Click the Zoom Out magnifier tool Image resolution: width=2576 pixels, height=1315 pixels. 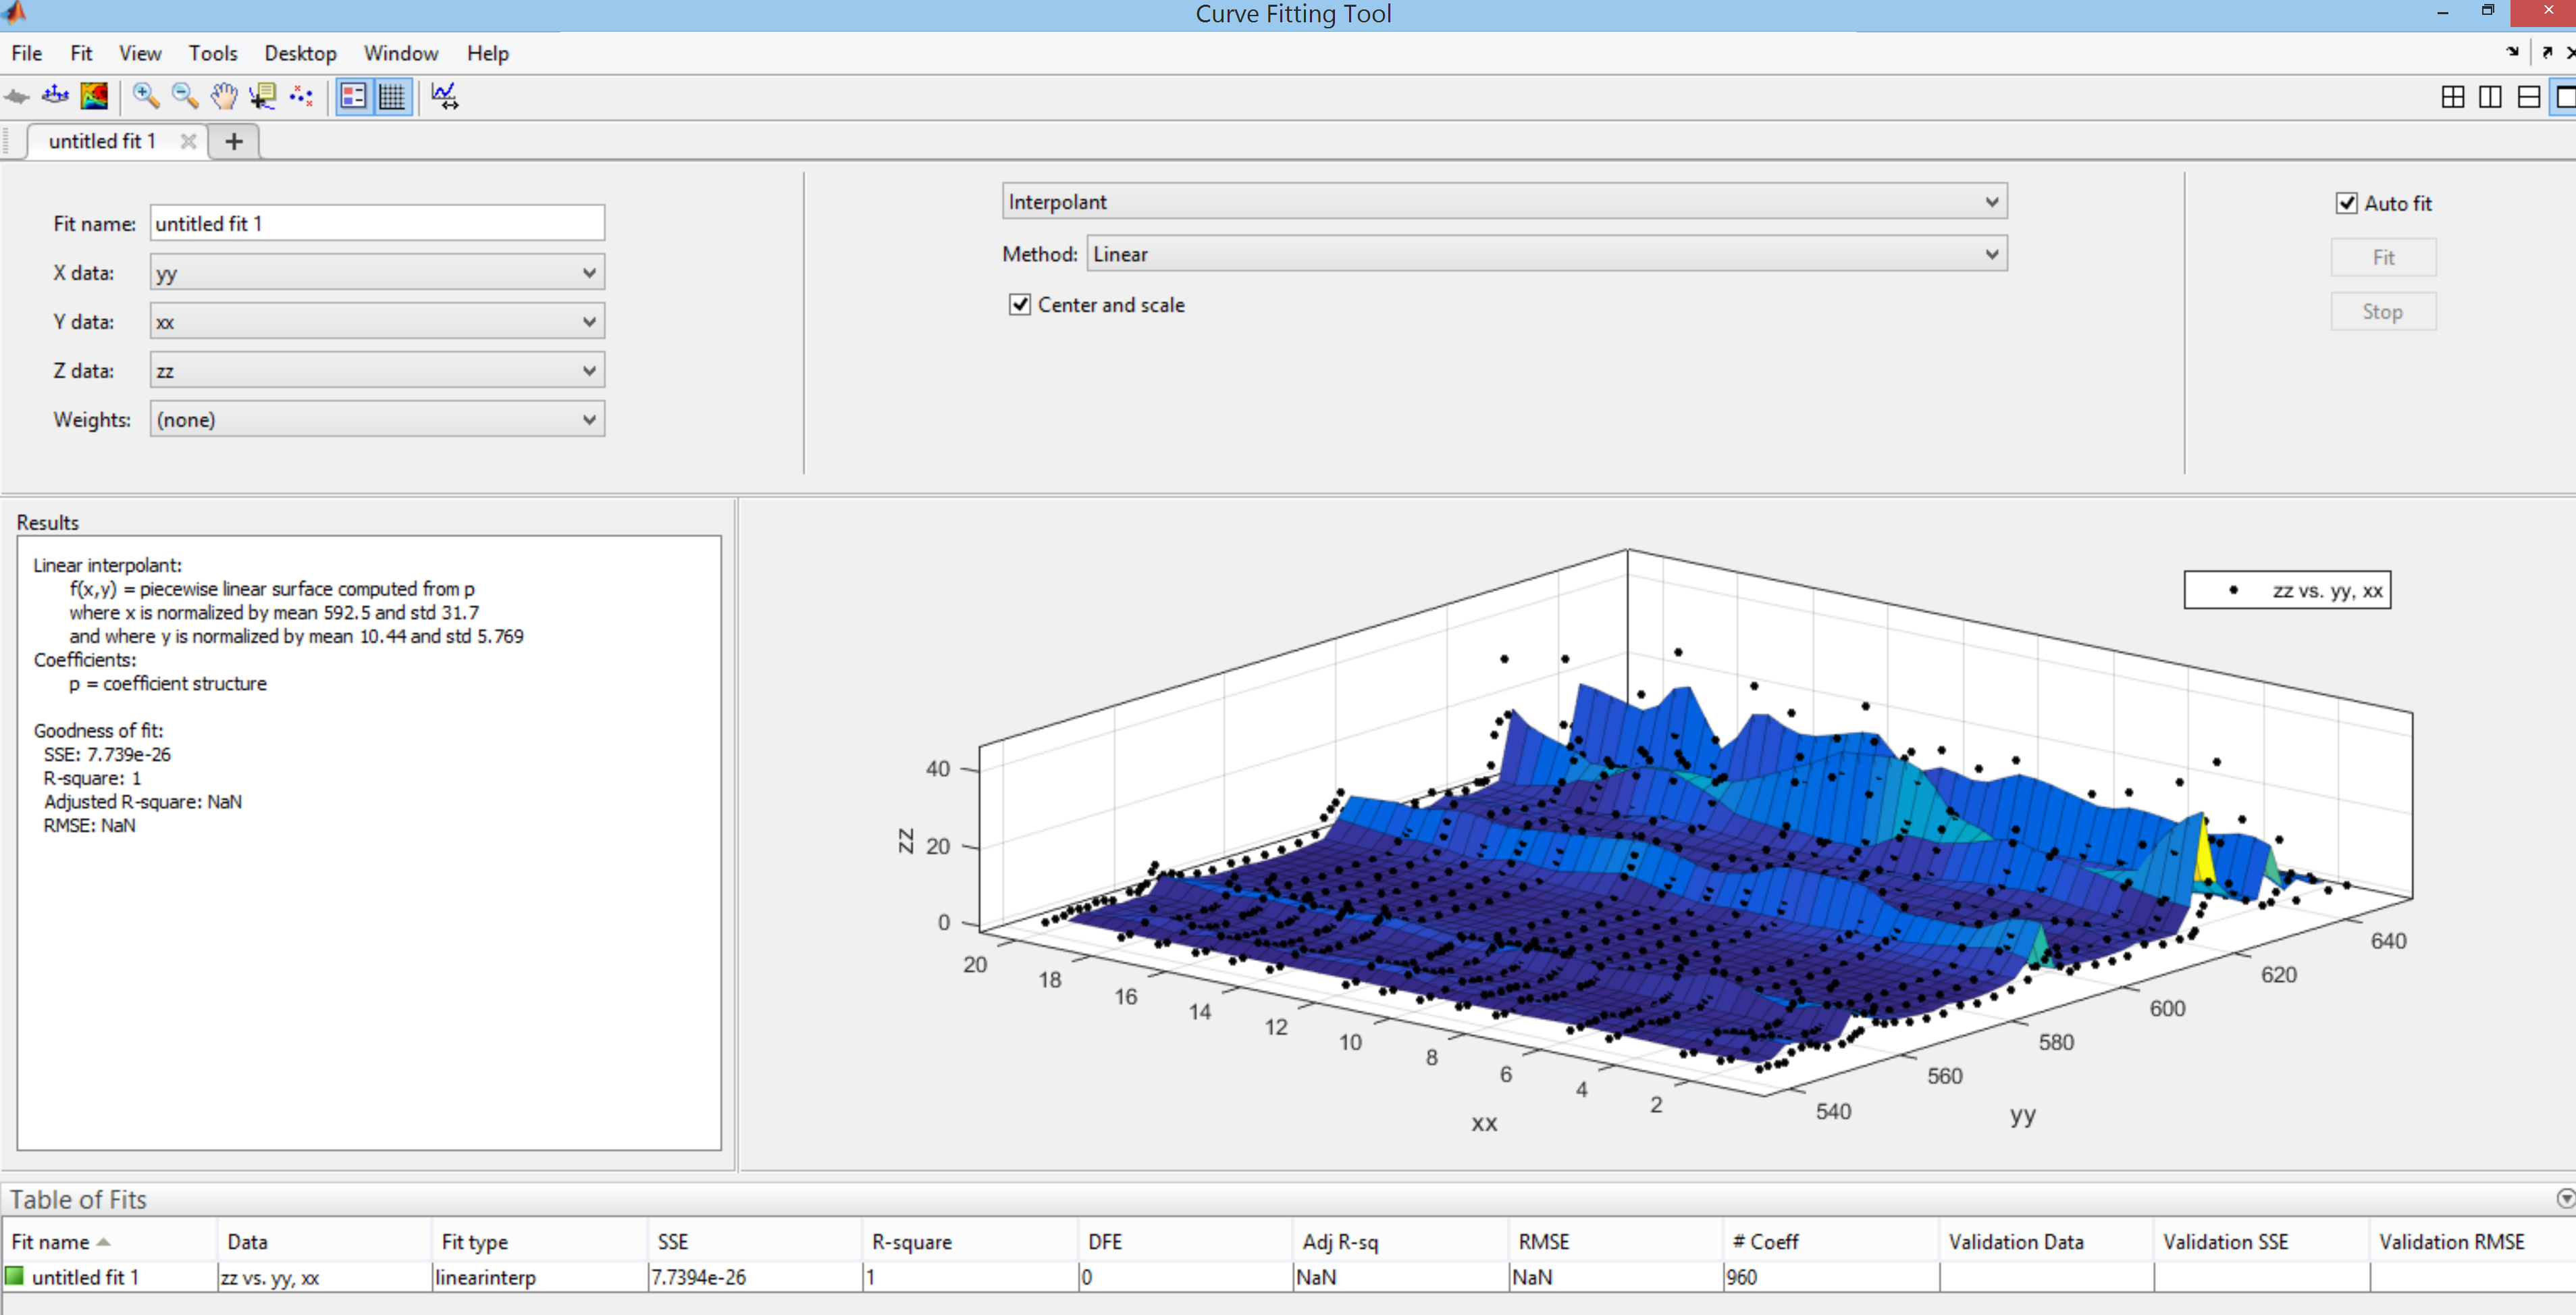185,96
